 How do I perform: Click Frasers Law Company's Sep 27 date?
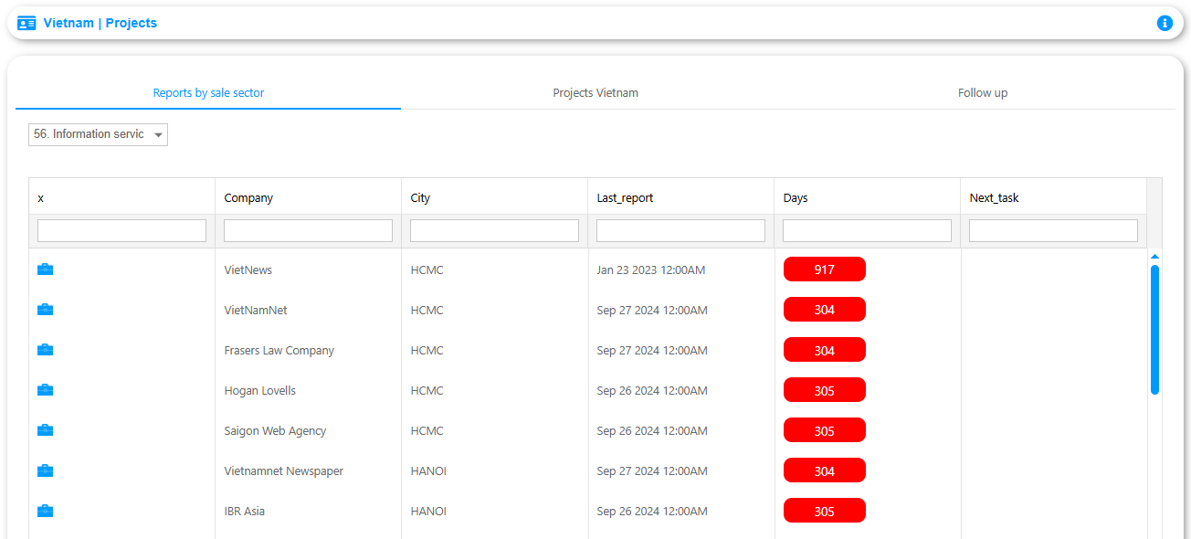click(652, 351)
